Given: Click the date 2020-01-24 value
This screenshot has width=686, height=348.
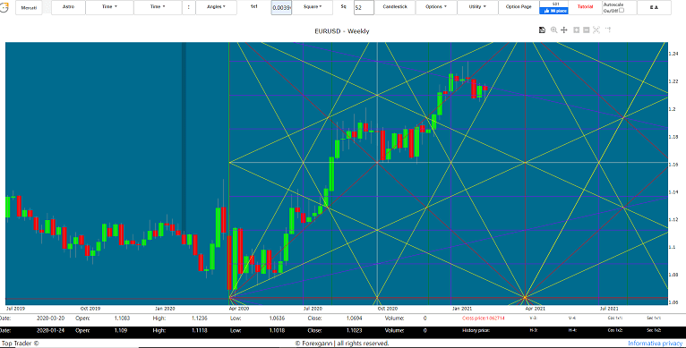Looking at the screenshot, I should click(50, 330).
